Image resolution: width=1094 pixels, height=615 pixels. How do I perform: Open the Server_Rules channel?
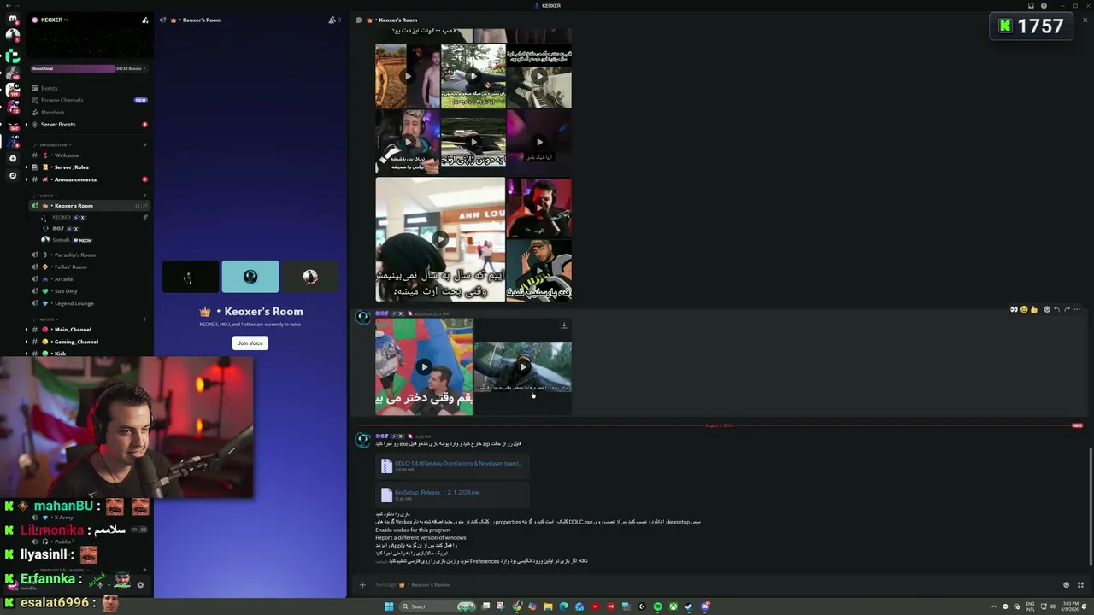(x=89, y=167)
